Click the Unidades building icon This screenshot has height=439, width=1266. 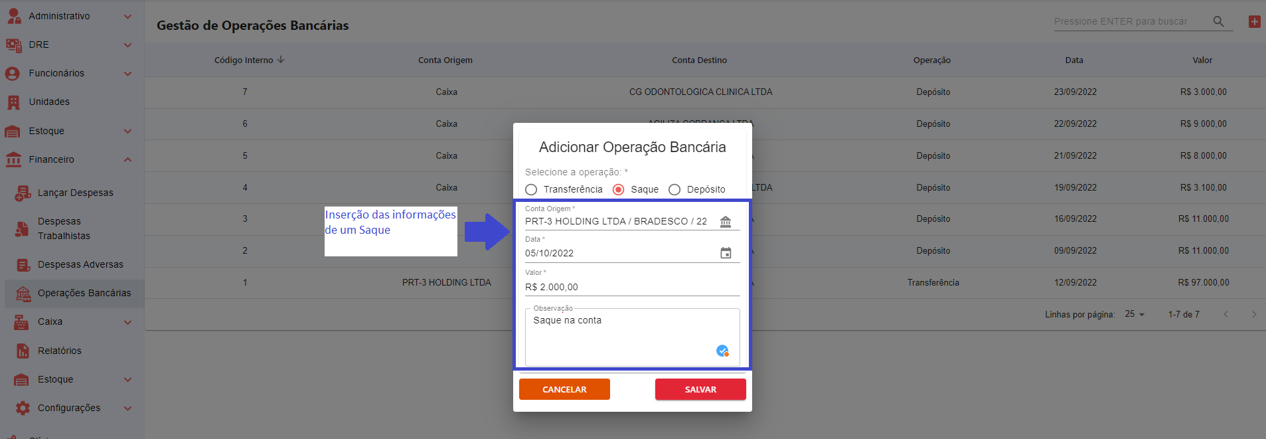[x=13, y=102]
